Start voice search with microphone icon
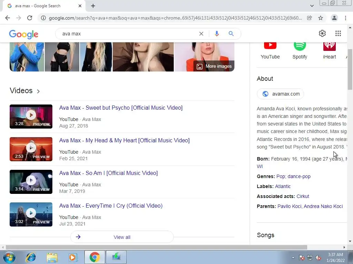Image resolution: width=353 pixels, height=264 pixels. click(217, 34)
